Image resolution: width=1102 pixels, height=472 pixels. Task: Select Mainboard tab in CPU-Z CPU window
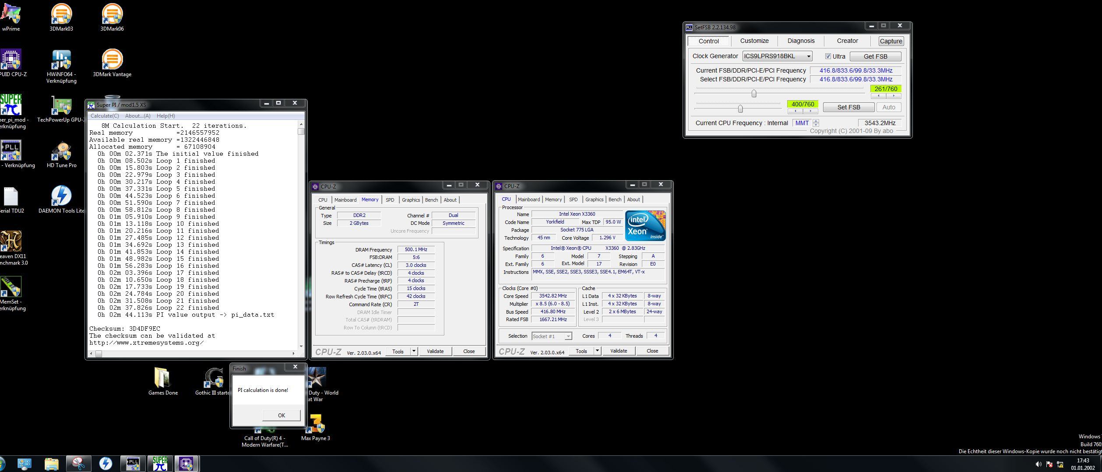(528, 199)
